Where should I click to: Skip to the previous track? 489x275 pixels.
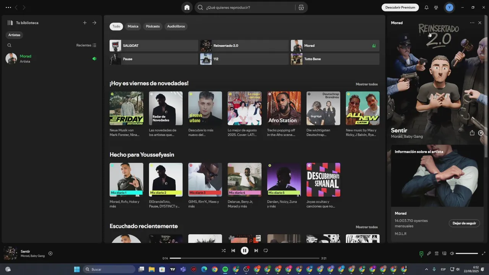tap(233, 251)
